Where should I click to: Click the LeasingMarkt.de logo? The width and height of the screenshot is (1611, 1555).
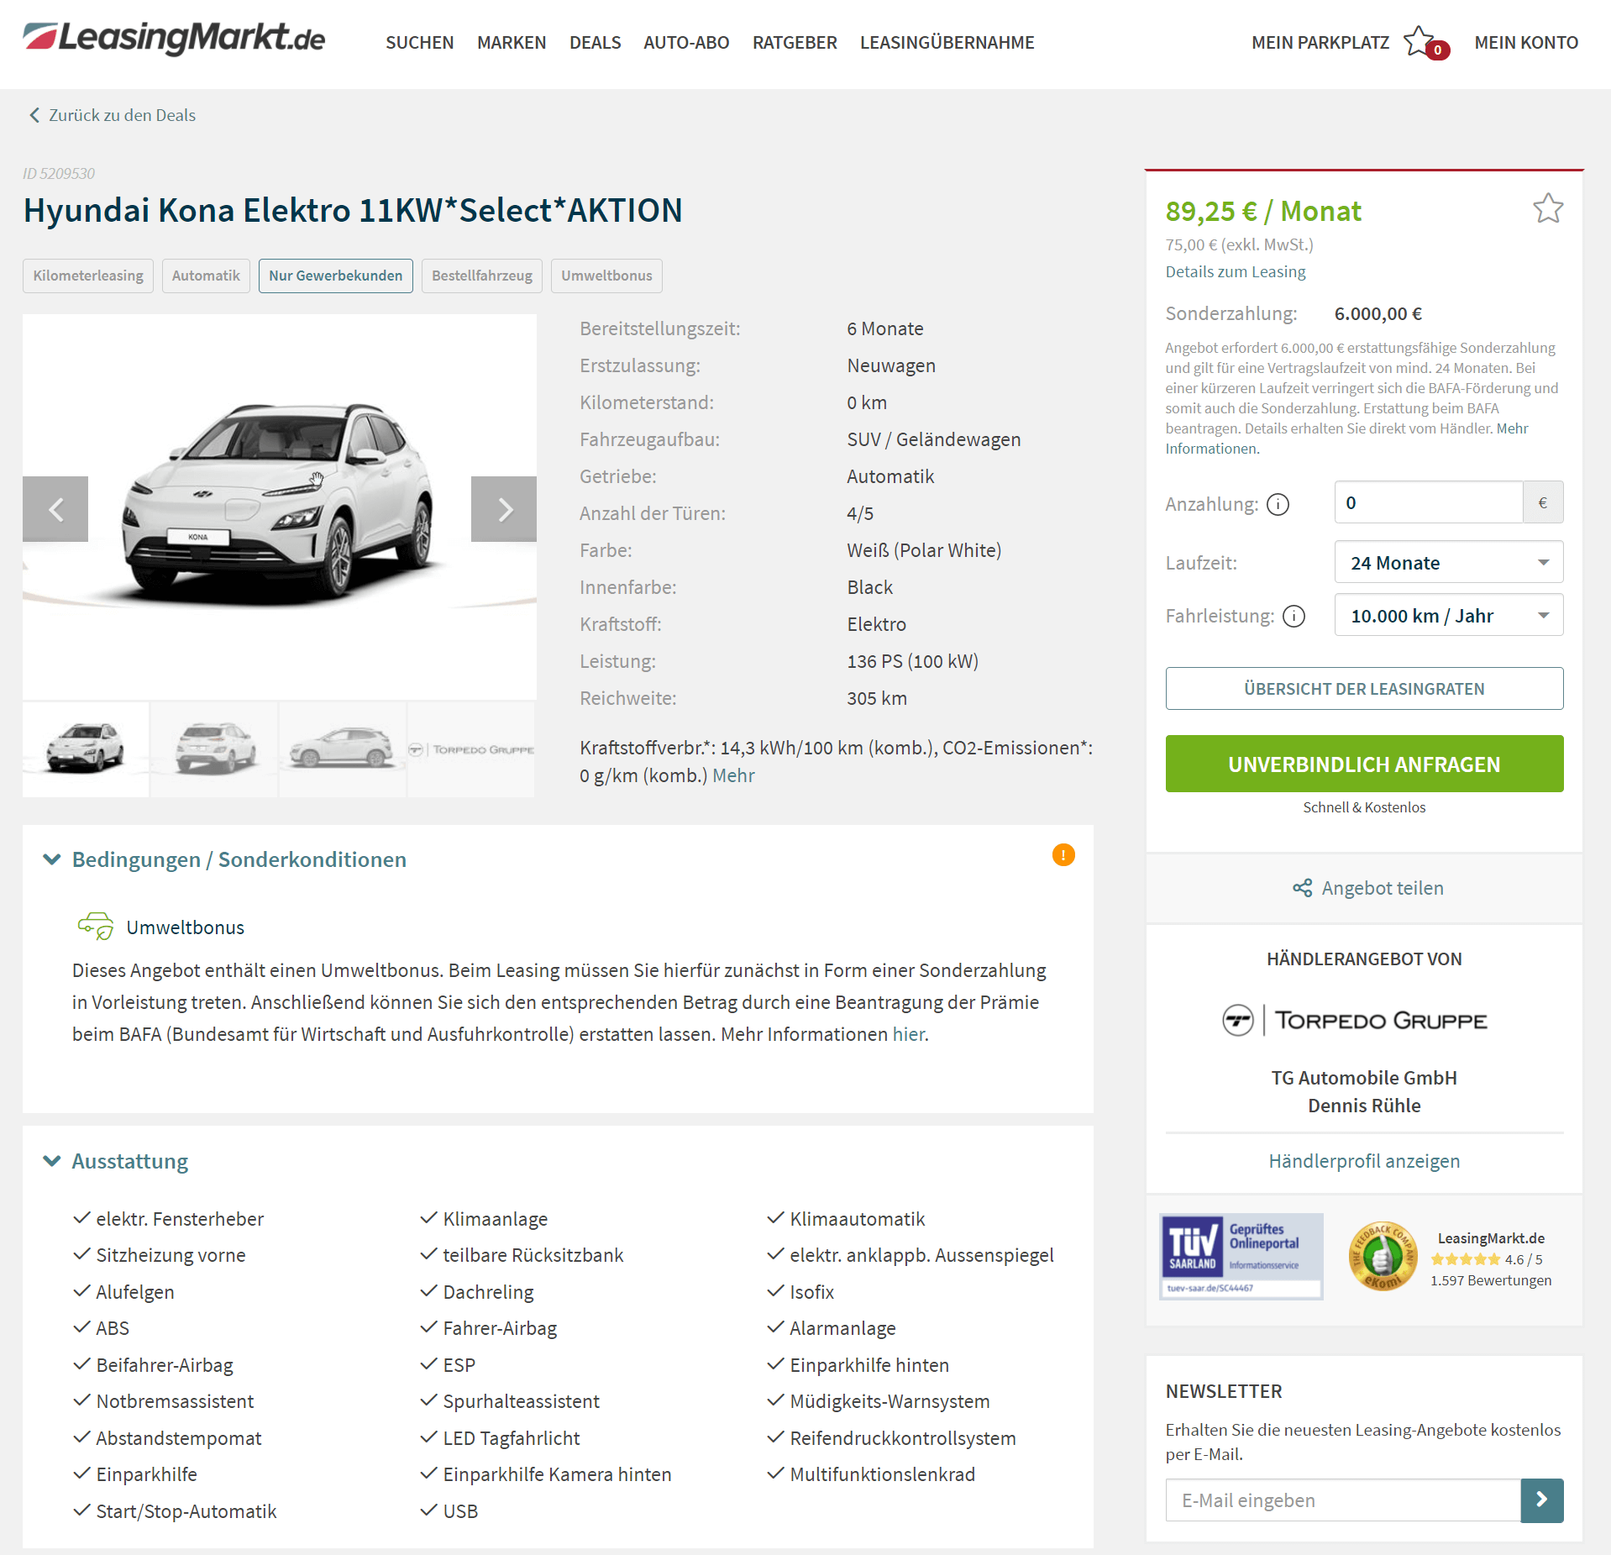(x=175, y=39)
